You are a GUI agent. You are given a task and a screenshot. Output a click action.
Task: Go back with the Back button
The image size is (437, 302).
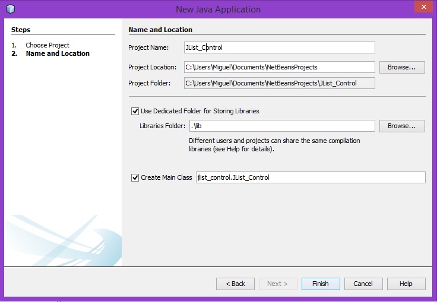coord(235,284)
